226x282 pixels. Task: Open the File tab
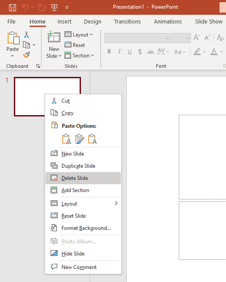tap(11, 22)
